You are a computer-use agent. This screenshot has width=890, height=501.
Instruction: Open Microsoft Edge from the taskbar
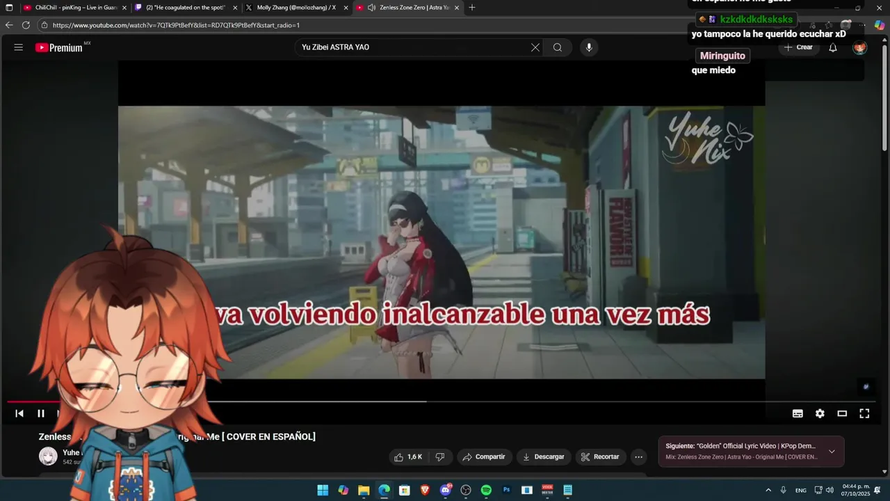[x=384, y=490]
